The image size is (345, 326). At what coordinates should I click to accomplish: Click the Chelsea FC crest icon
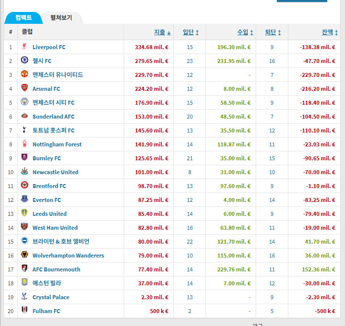(x=24, y=60)
